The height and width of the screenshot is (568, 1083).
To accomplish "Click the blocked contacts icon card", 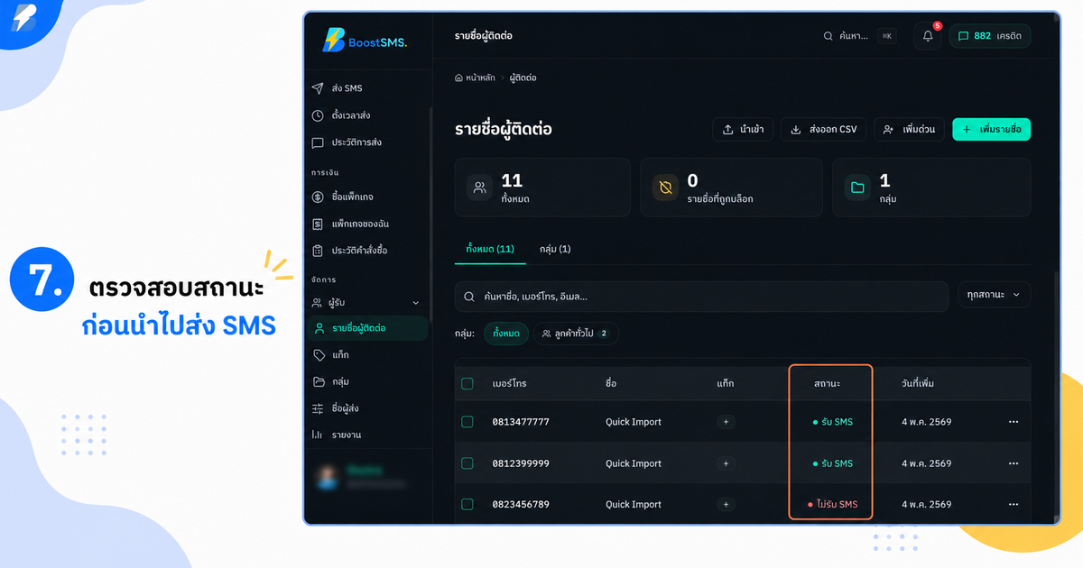I will pos(665,188).
